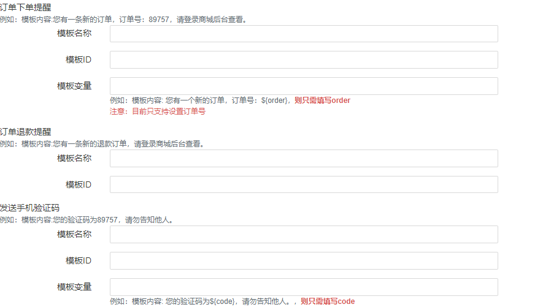Click 模板ID field under 发送手机验证码
Image resolution: width=543 pixels, height=307 pixels.
click(304, 260)
